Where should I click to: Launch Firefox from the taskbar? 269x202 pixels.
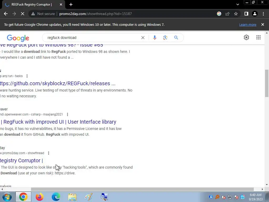40,197
